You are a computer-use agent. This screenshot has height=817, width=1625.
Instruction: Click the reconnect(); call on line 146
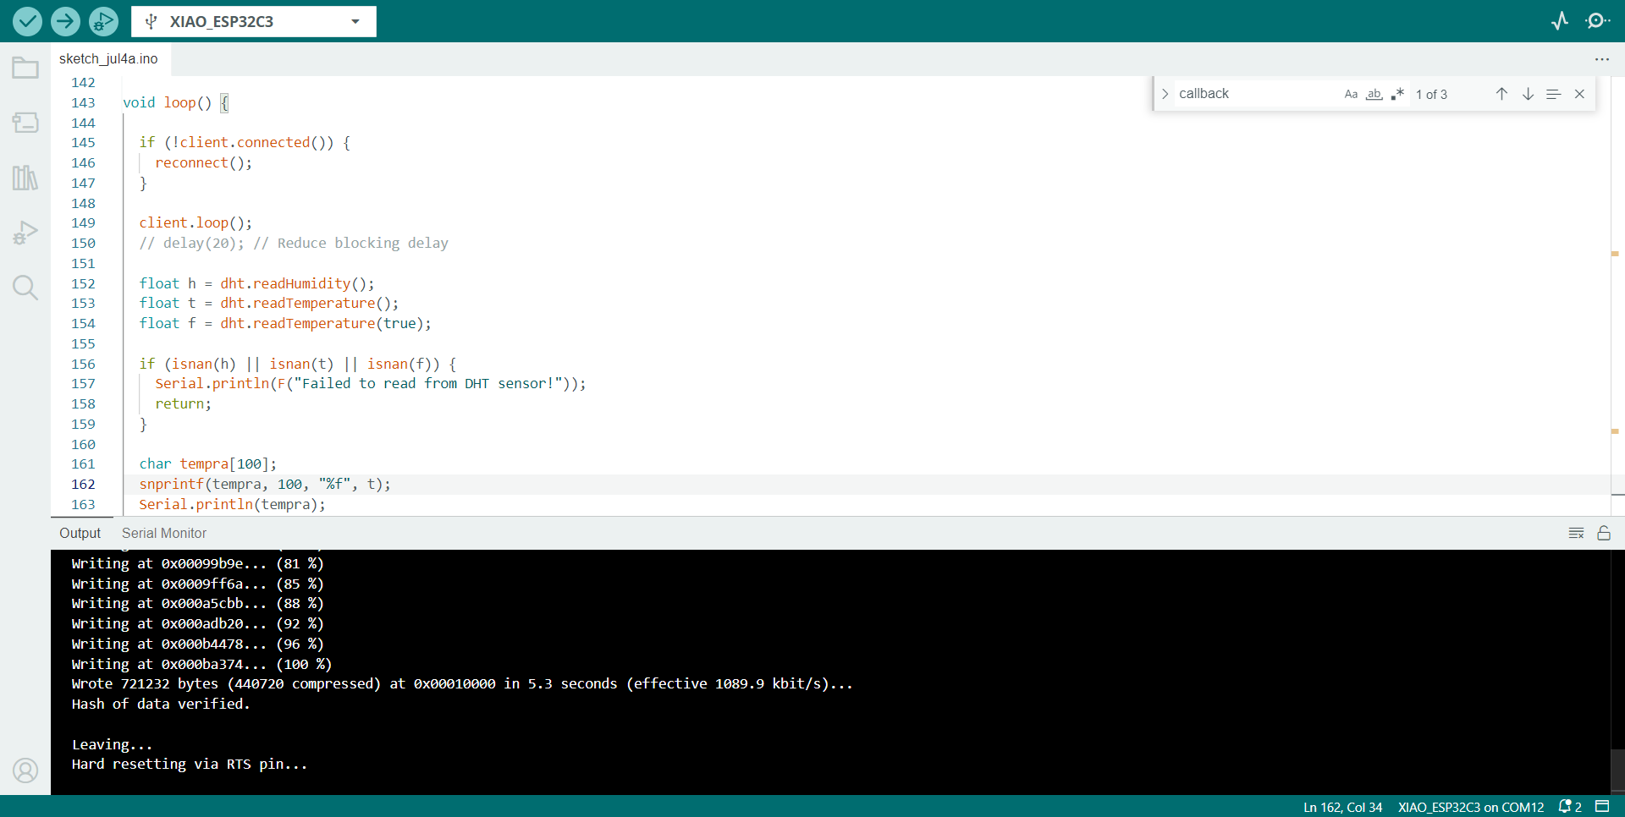[204, 162]
